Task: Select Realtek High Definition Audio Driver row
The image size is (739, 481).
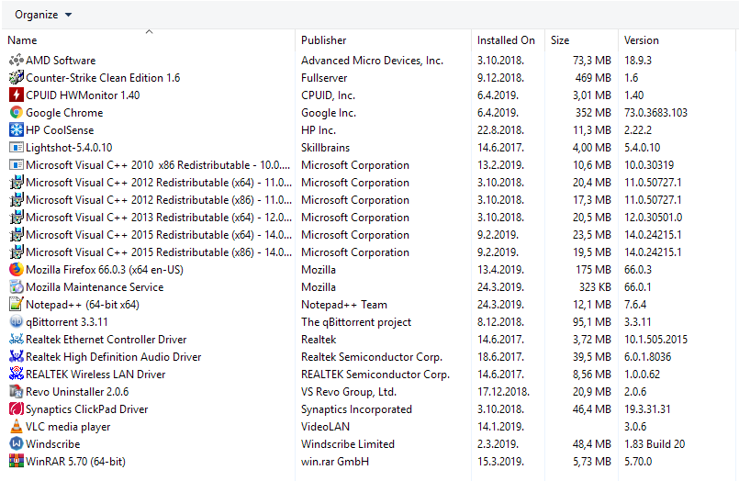Action: [x=113, y=357]
